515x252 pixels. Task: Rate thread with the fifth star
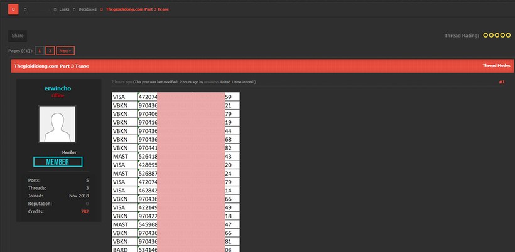point(508,36)
